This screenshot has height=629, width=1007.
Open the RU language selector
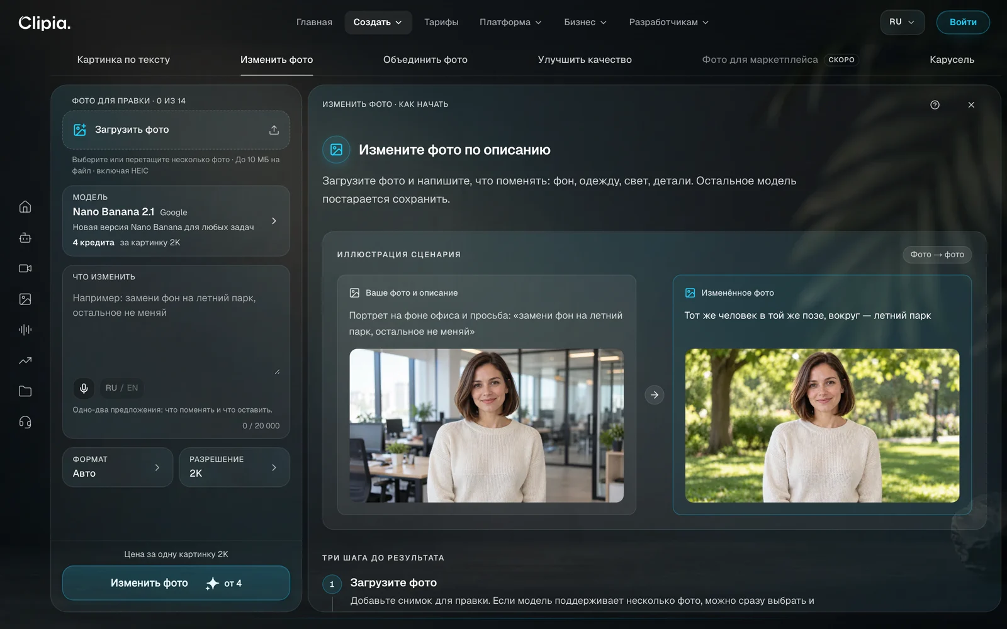(x=902, y=22)
